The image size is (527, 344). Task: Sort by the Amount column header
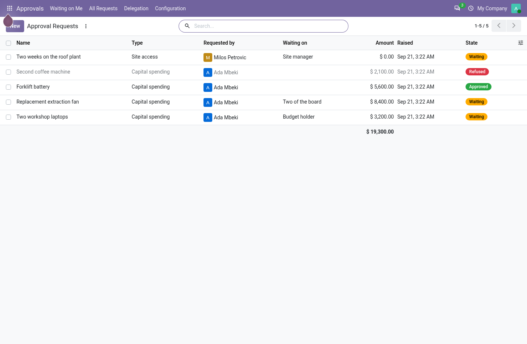click(385, 43)
